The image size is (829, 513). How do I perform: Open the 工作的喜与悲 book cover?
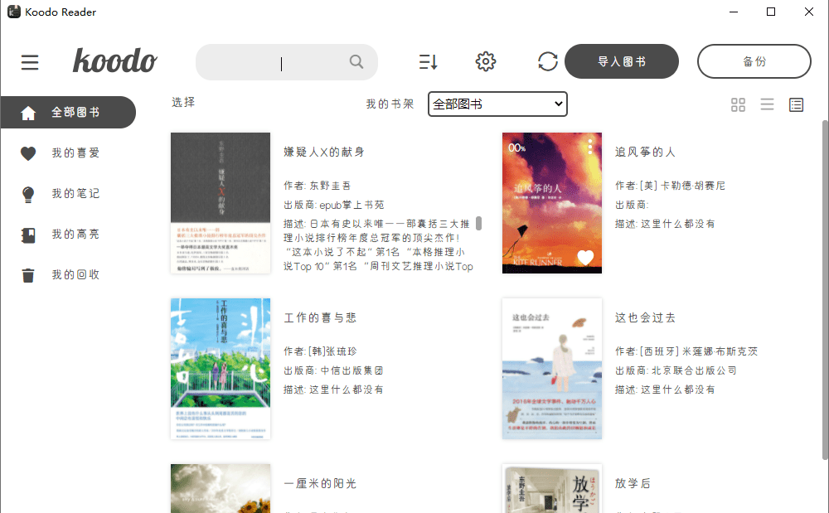click(x=221, y=369)
